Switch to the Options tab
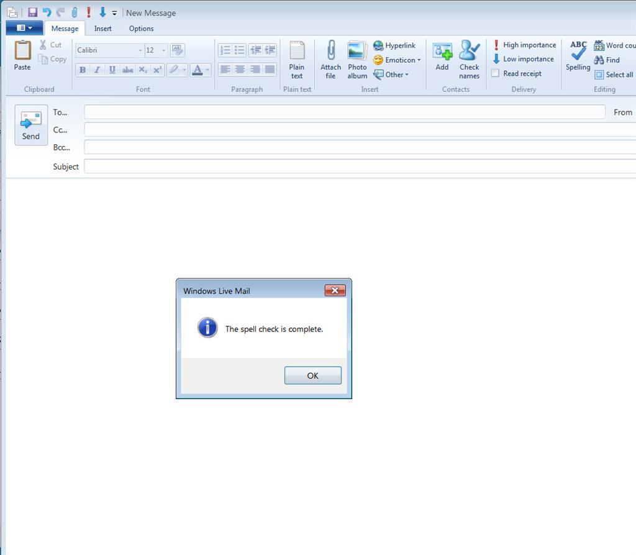This screenshot has height=555, width=636. coord(141,29)
